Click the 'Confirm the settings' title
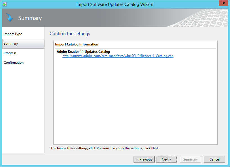Viewport: 230px width, 167px height. click(x=70, y=33)
